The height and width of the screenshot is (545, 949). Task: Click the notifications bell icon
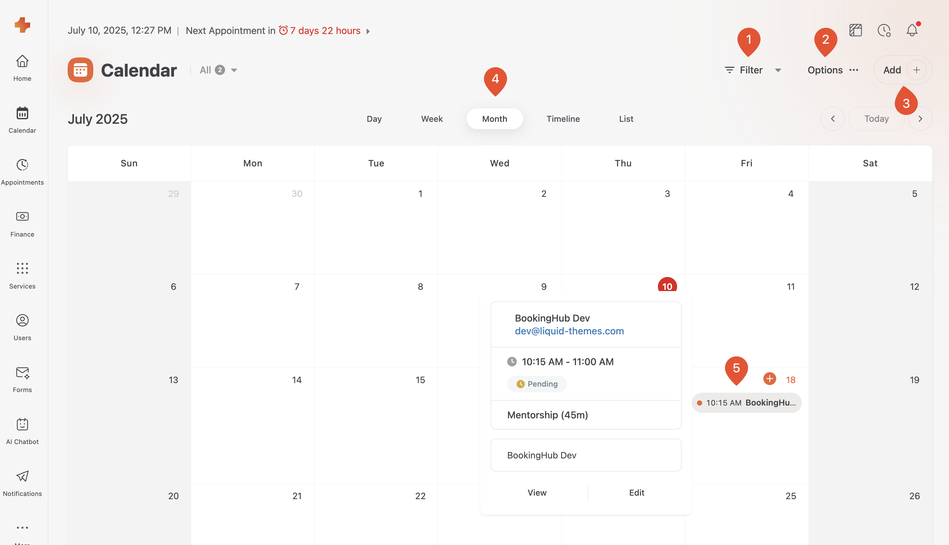912,30
